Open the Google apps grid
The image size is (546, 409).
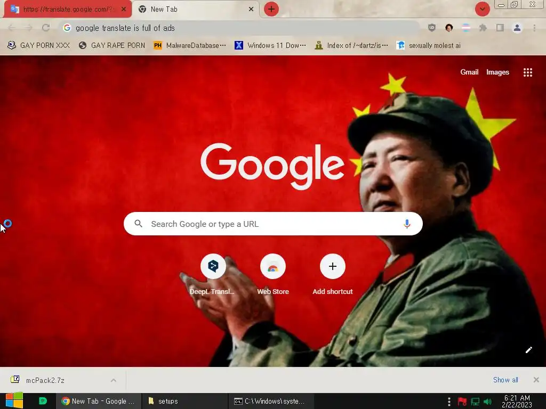(x=527, y=72)
